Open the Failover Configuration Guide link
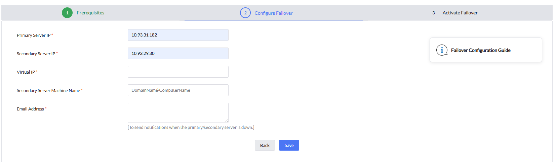556x162 pixels. point(481,50)
